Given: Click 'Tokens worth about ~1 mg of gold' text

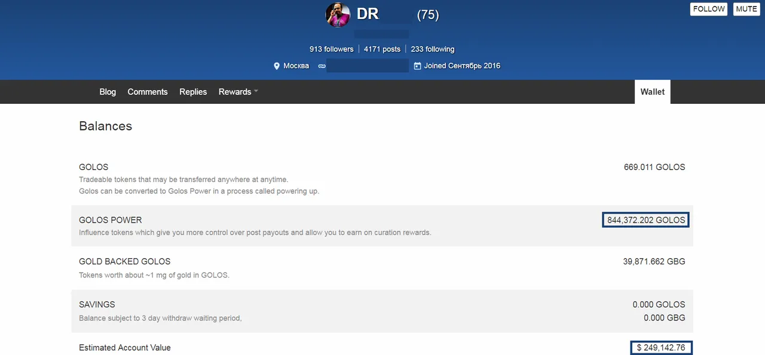Looking at the screenshot, I should (154, 275).
